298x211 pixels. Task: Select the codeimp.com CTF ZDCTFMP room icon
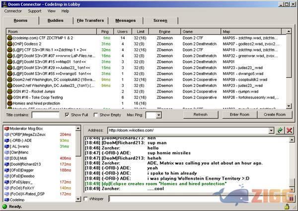point(10,38)
